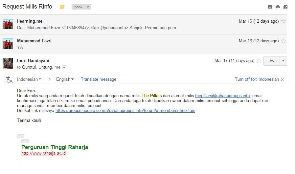Screen dimensions: 295x174
Task: Open the English target language dropdown
Action: click(x=65, y=79)
